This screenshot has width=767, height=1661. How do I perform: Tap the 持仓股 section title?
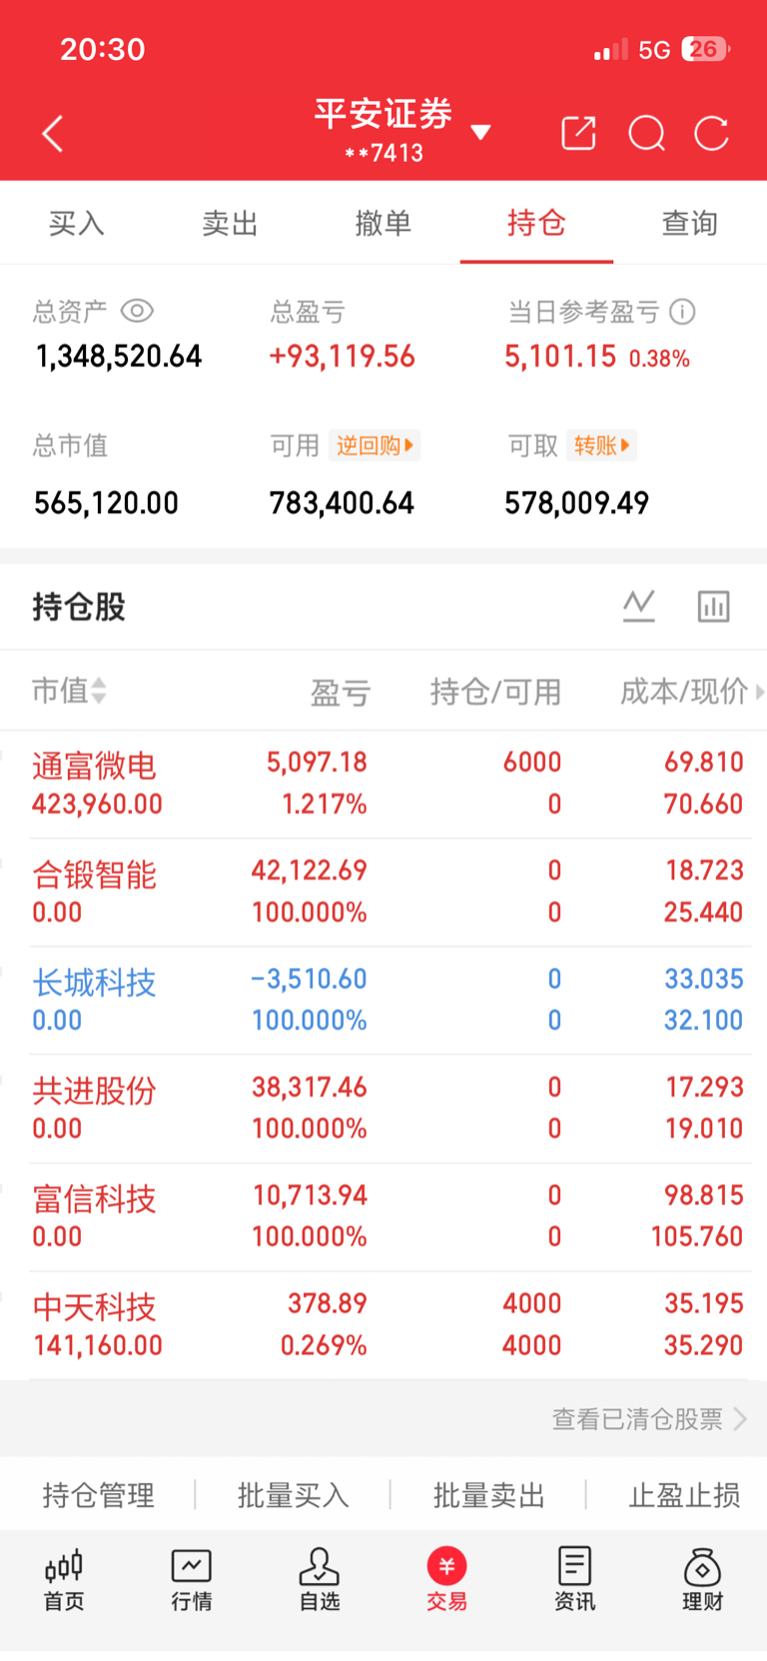[79, 606]
